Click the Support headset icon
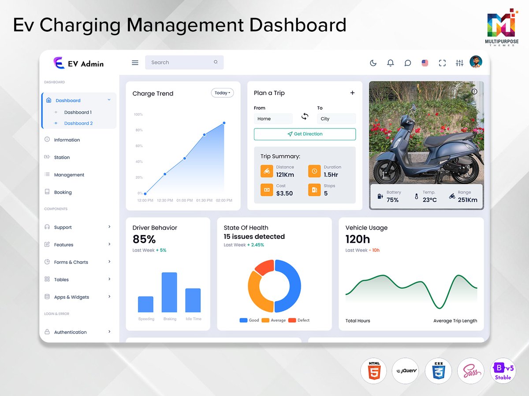Screen dimensions: 529x396 (x=47, y=227)
